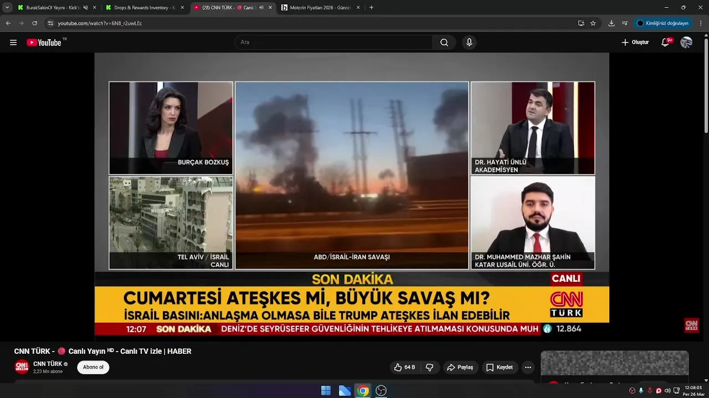Open a new browser tab

coord(371,8)
